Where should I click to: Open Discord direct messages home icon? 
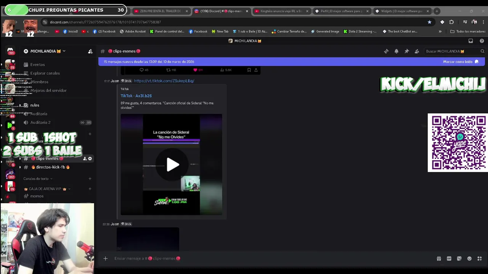click(x=10, y=51)
